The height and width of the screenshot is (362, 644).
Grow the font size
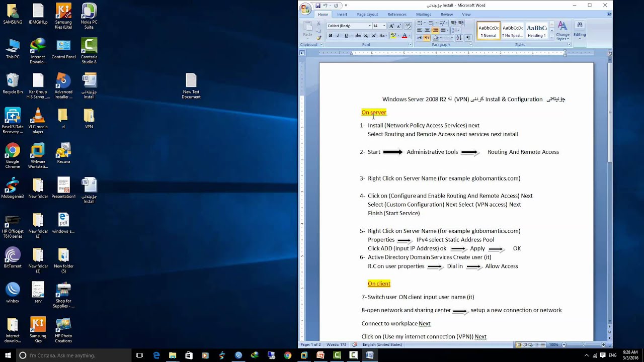click(x=391, y=26)
